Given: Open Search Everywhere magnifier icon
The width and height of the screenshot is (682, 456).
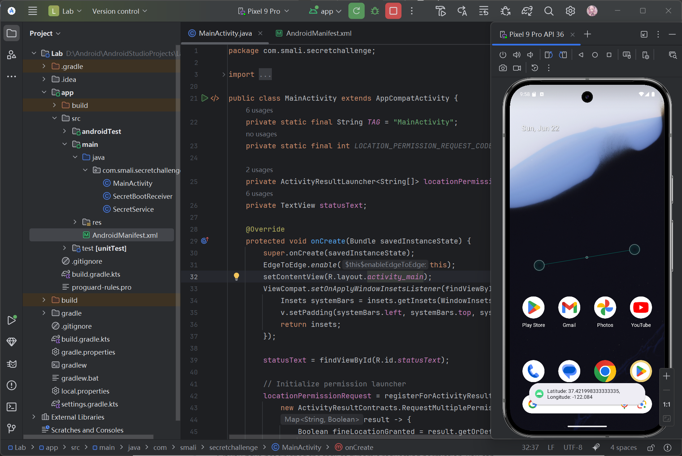Looking at the screenshot, I should (x=548, y=11).
